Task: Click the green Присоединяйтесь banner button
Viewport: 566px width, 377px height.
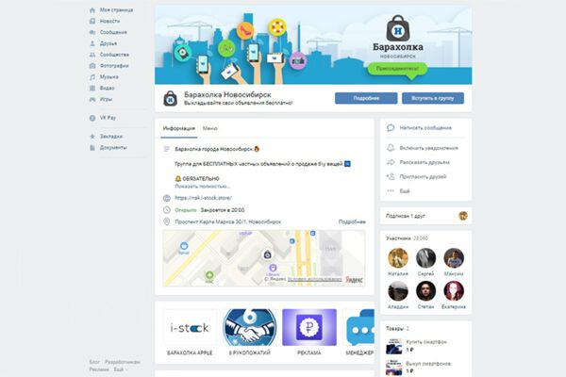Action: (397, 69)
